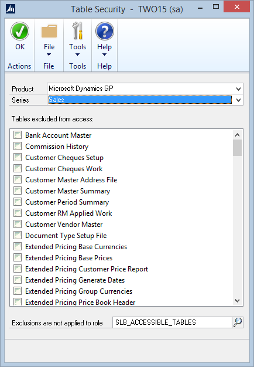
Task: Open the Tools wrench icon menu
Action: tap(77, 30)
